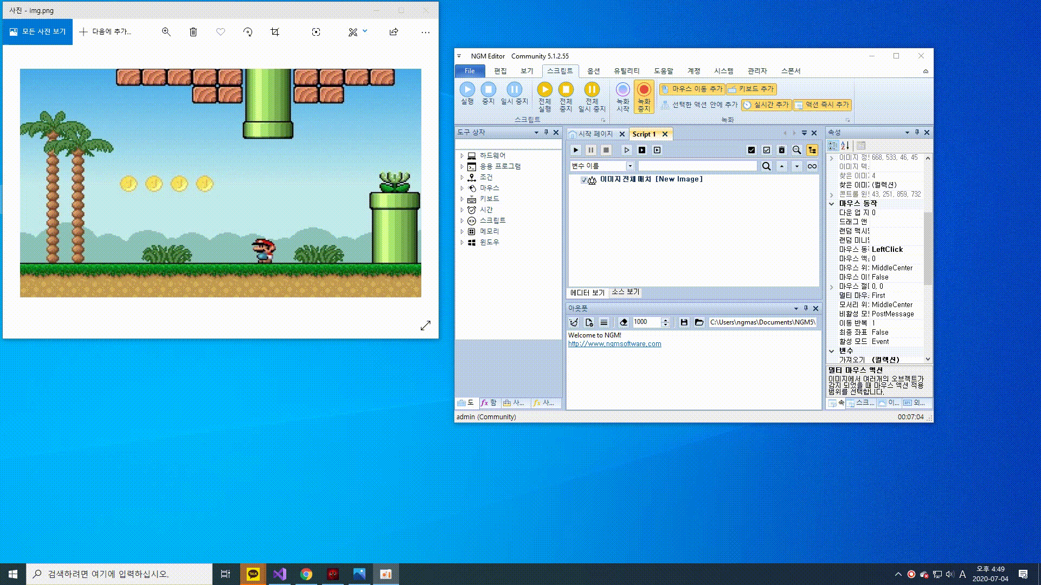Expand the 윈도우 tree node
Screen dimensions: 1041x585
tap(462, 242)
